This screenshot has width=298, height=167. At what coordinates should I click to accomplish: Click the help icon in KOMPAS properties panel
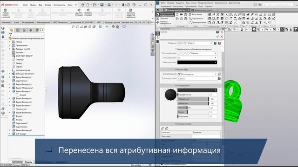(217, 32)
